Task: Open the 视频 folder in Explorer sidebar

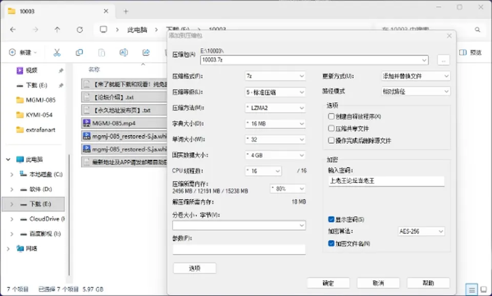Action: 31,70
